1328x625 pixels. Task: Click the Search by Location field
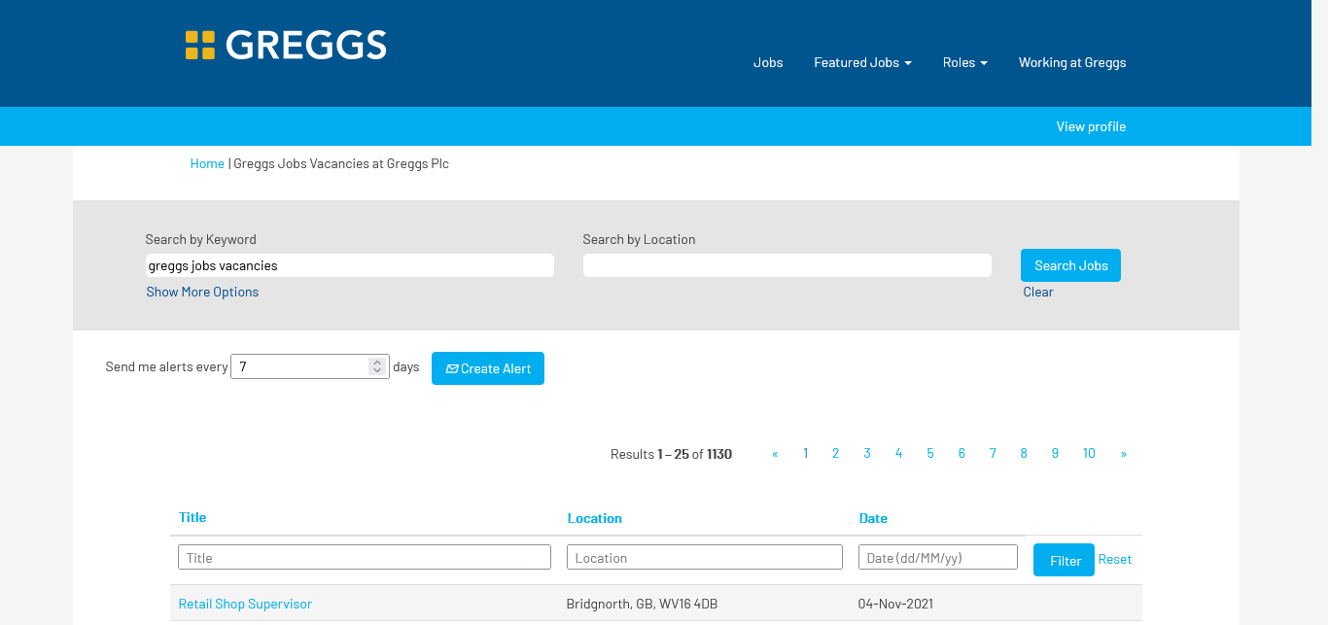pyautogui.click(x=786, y=265)
